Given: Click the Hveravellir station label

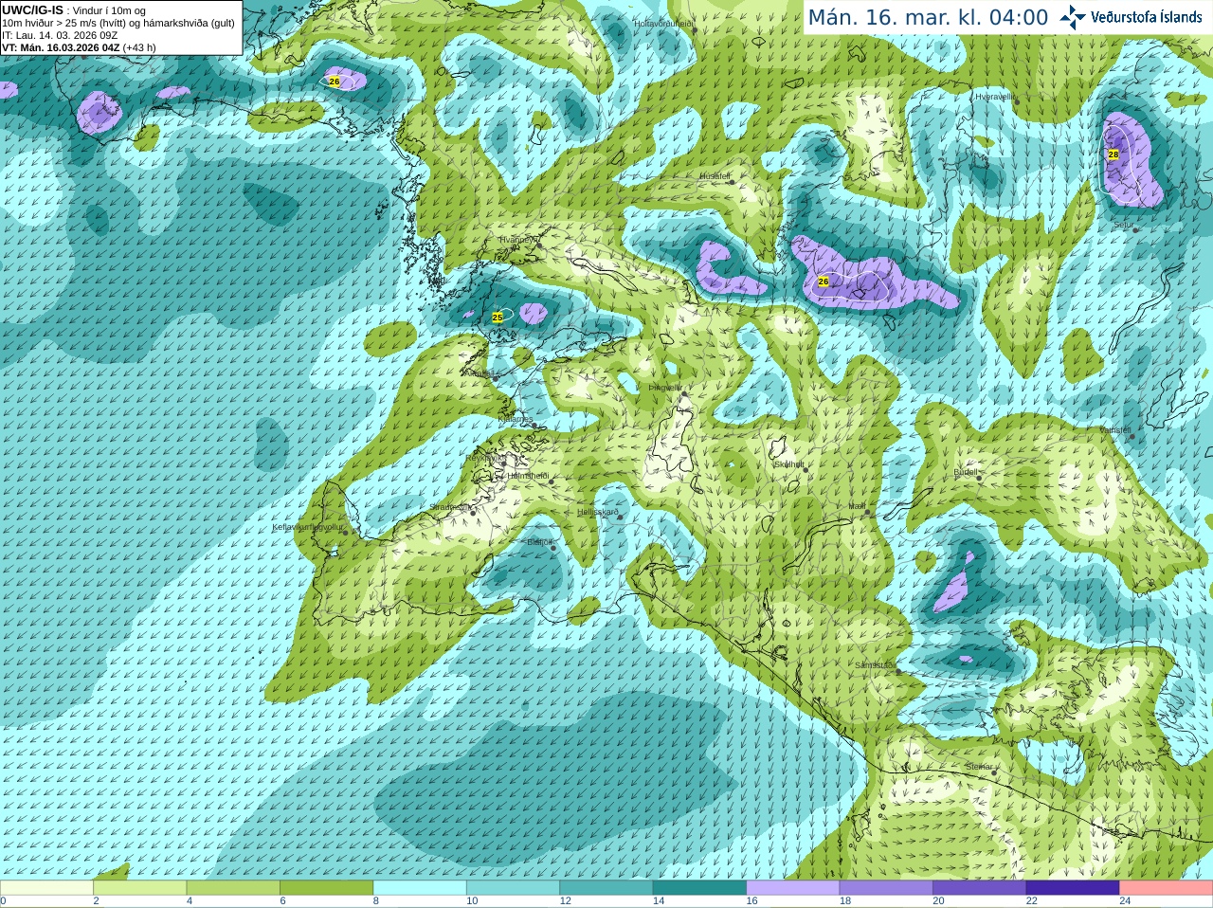Looking at the screenshot, I should tap(995, 97).
